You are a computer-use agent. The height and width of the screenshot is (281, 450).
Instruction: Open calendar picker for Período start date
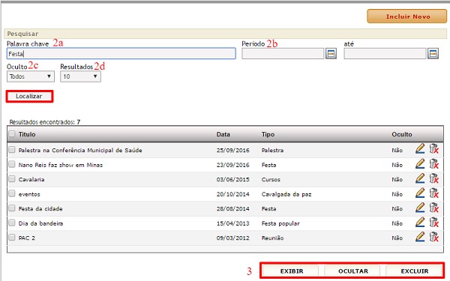pos(331,54)
